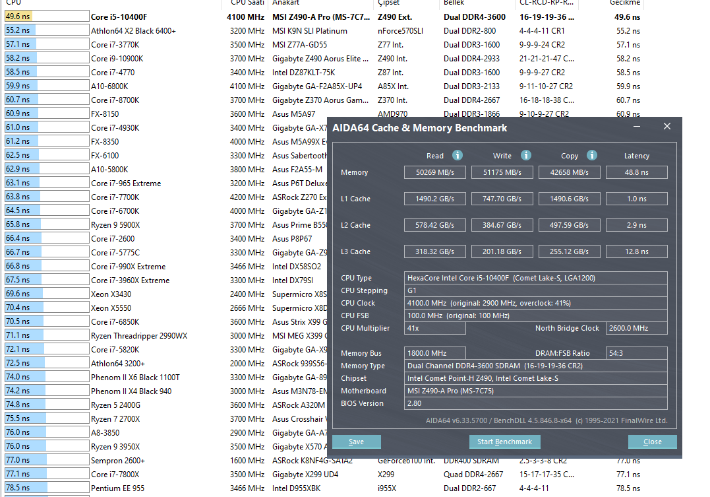Click the Çipset column header
The height and width of the screenshot is (497, 710).
(x=389, y=3)
